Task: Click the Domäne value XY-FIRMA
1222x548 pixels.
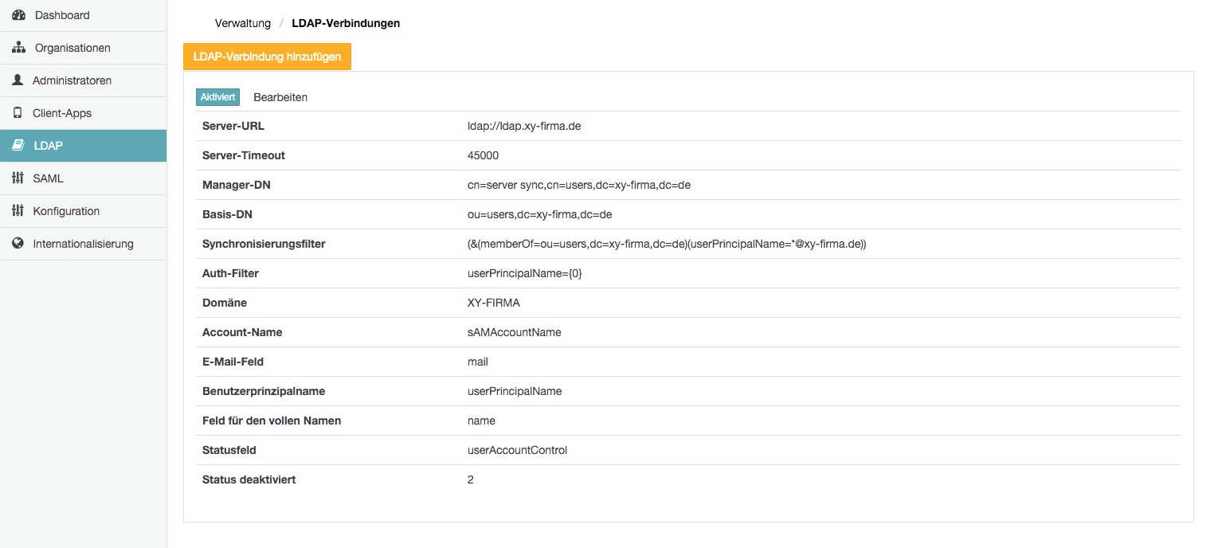Action: [494, 303]
